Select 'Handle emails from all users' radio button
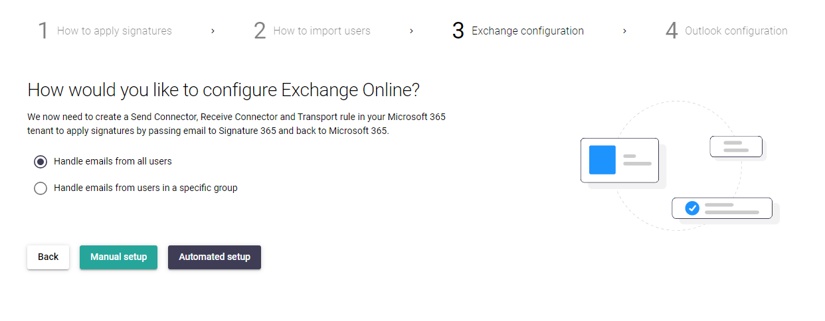The height and width of the screenshot is (321, 825). click(41, 161)
